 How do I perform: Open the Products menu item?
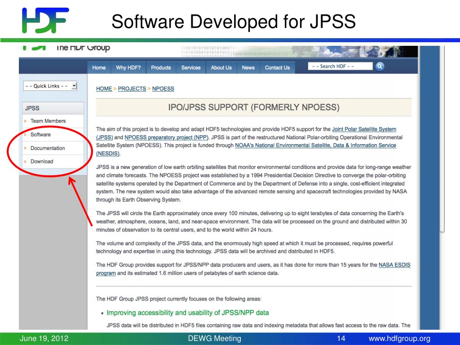[161, 68]
